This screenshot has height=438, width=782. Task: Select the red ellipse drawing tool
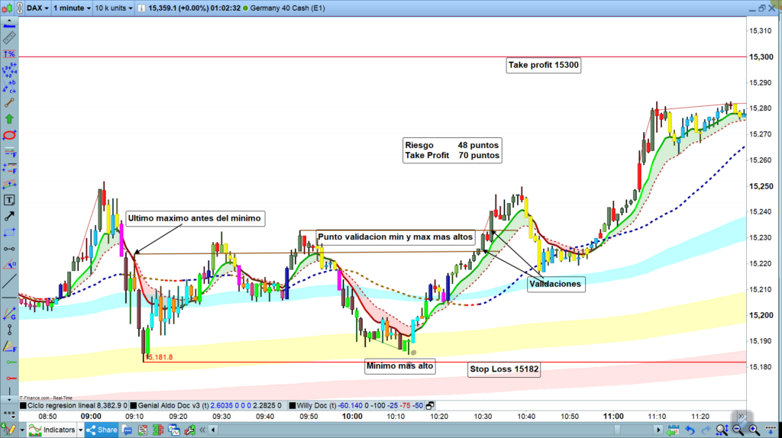click(x=9, y=135)
